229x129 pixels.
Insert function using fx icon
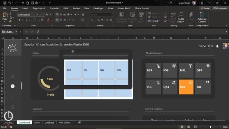[x=38, y=32]
